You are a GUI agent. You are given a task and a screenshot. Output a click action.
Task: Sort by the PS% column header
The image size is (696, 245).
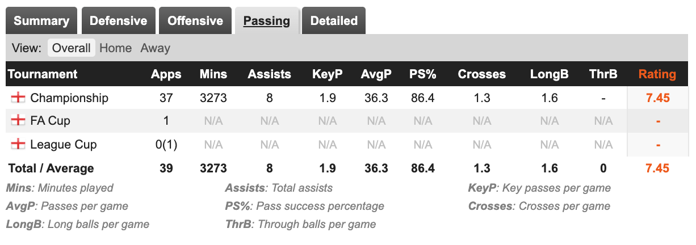422,74
